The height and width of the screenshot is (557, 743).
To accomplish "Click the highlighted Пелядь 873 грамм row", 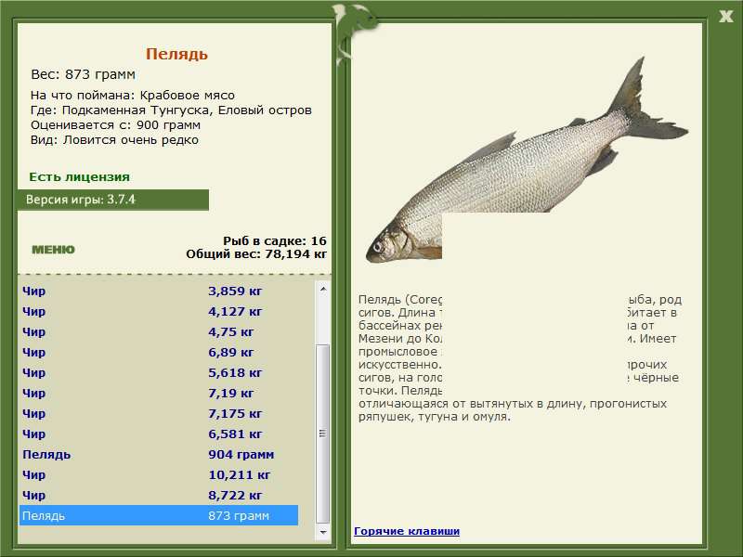I will coord(159,515).
